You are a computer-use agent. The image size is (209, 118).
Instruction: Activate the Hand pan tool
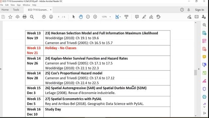(81, 17)
